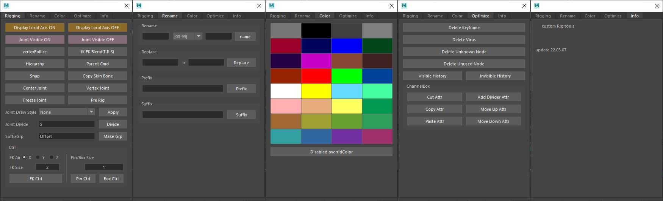
Task: Click the Move Up Attr button
Action: 493,109
